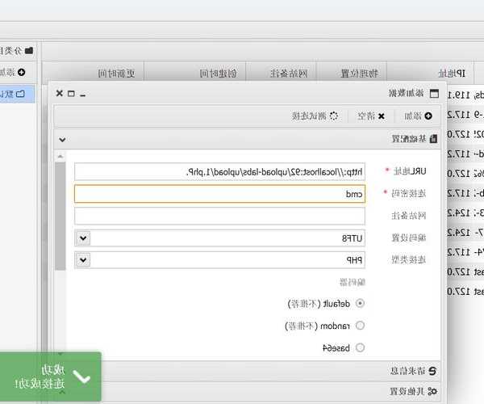Click the 请求信息 section icon
The width and height of the screenshot is (484, 404).
tap(432, 371)
